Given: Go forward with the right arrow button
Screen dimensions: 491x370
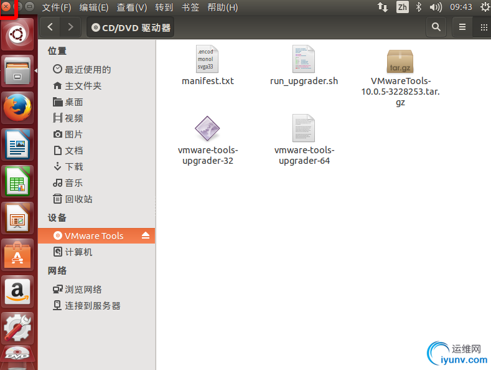Looking at the screenshot, I should point(70,27).
